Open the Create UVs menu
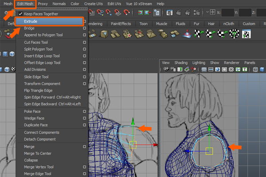The image size is (266, 177). 94,4
